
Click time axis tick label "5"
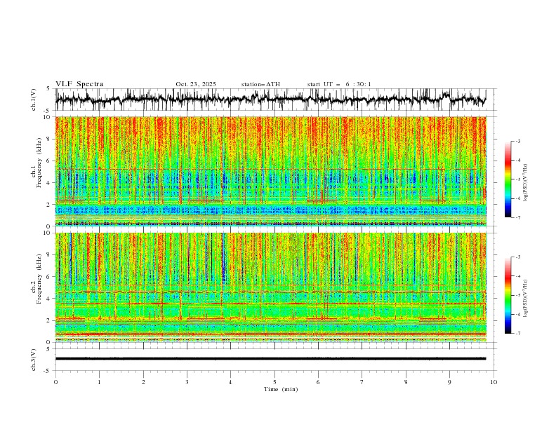[274, 382]
